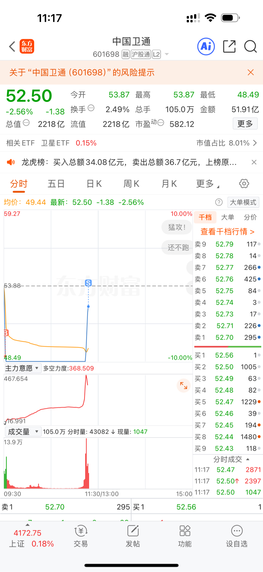Tap the 总值 info icon
Screen dimensions: 263x572
pos(26,123)
